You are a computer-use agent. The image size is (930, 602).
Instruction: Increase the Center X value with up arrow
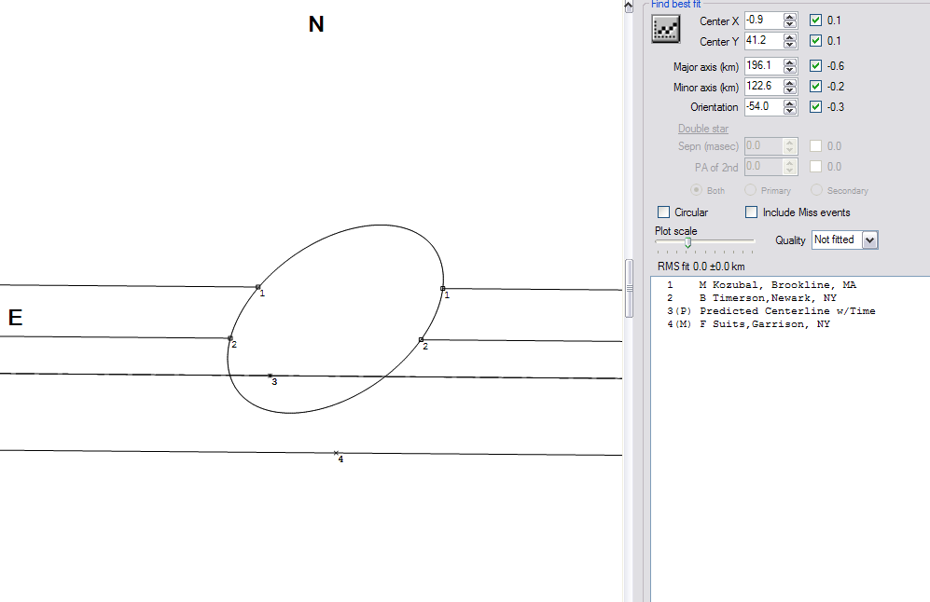(x=790, y=17)
